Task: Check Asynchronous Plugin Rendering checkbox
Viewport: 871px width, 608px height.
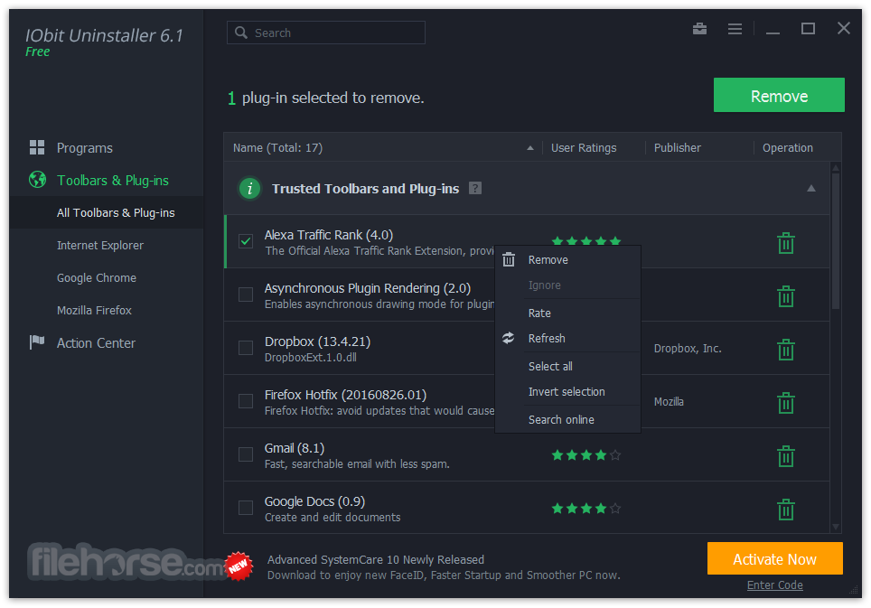Action: tap(246, 295)
